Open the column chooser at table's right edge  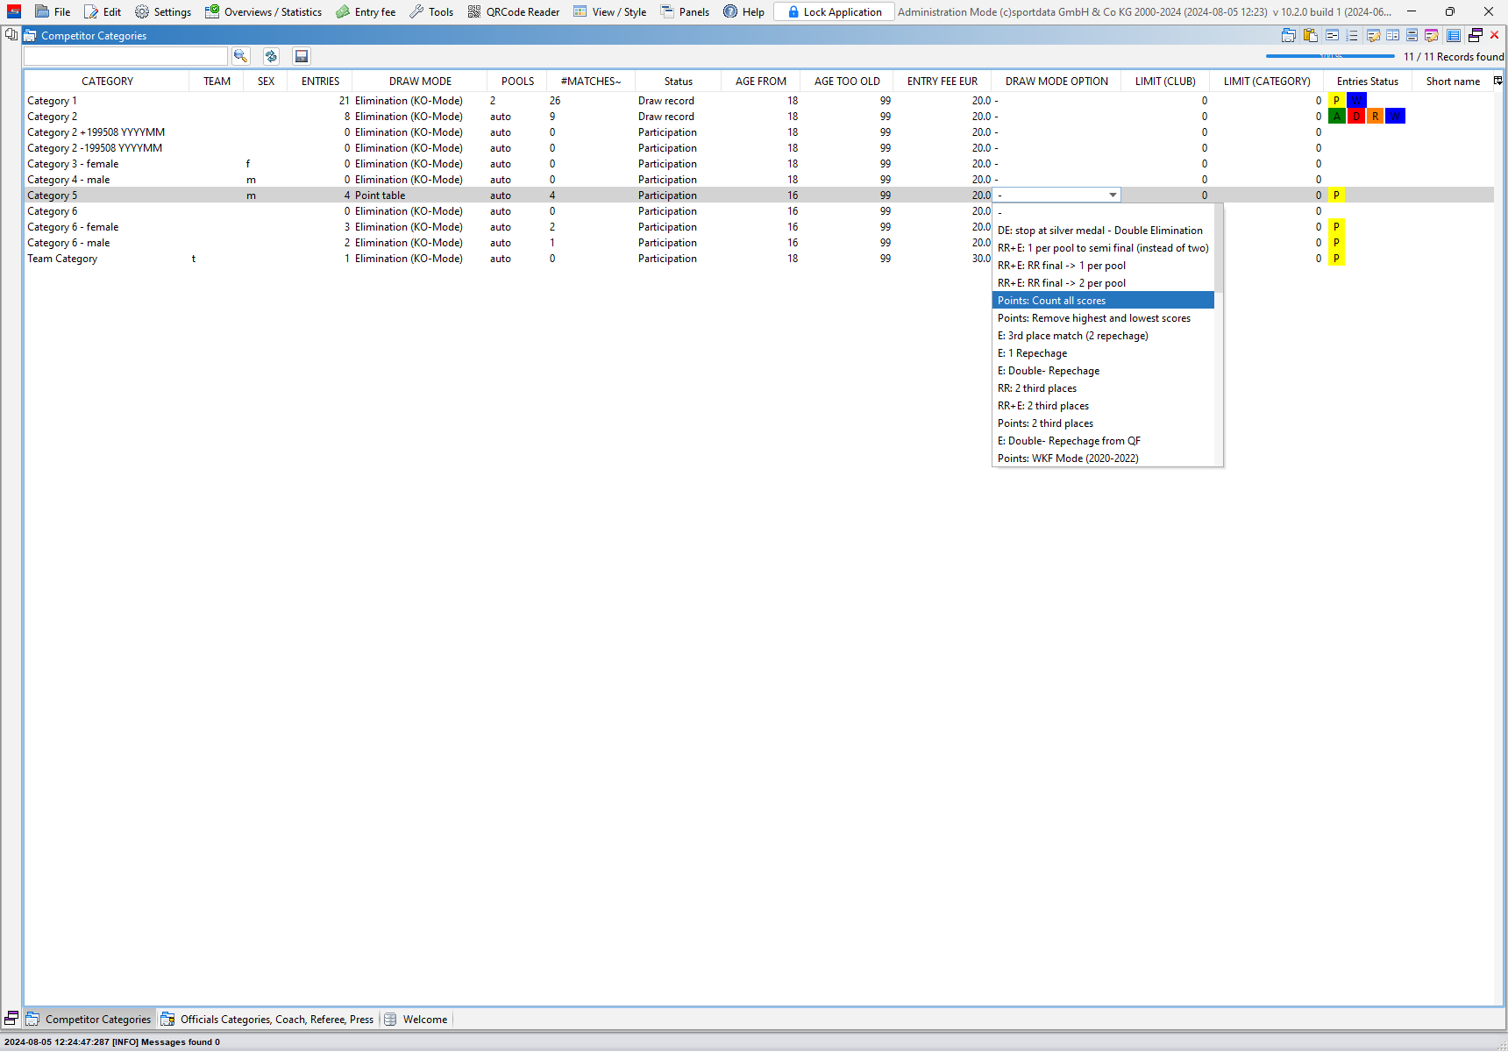(x=1498, y=81)
